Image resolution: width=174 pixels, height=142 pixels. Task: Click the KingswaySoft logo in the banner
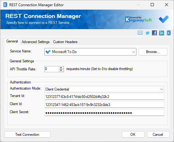(138, 20)
